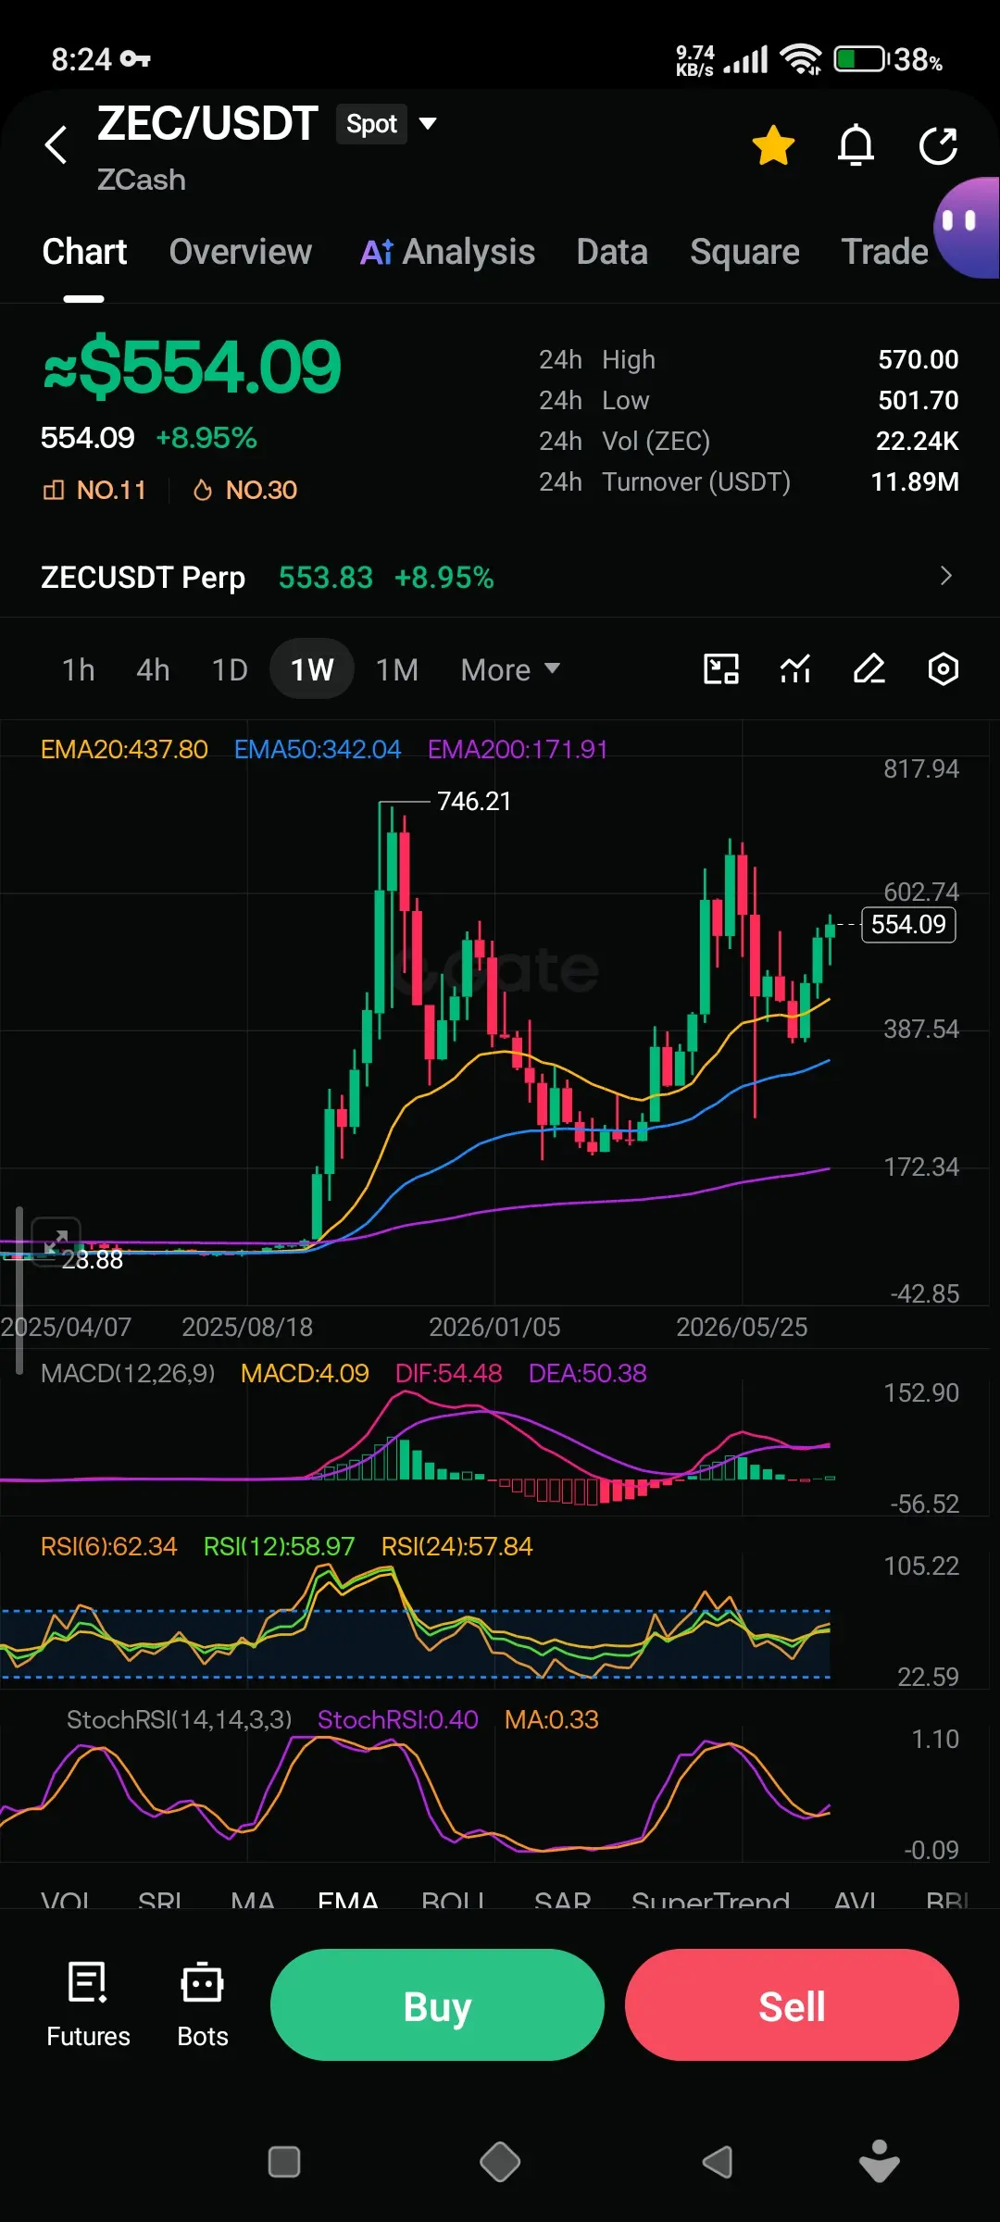Tap the RSI(6):62.34 label
Screen dimensions: 1000x2222
(x=108, y=1546)
